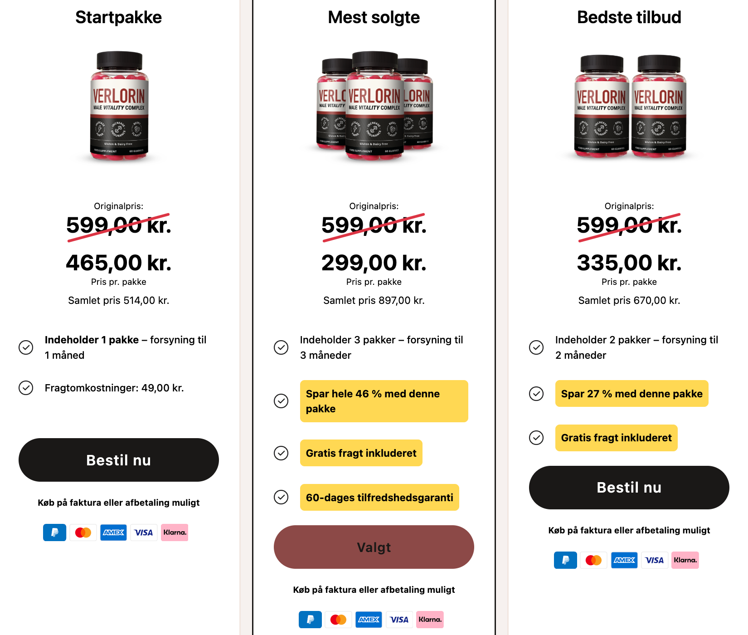Click checkmark next to Spar 27 % badge

pos(536,394)
